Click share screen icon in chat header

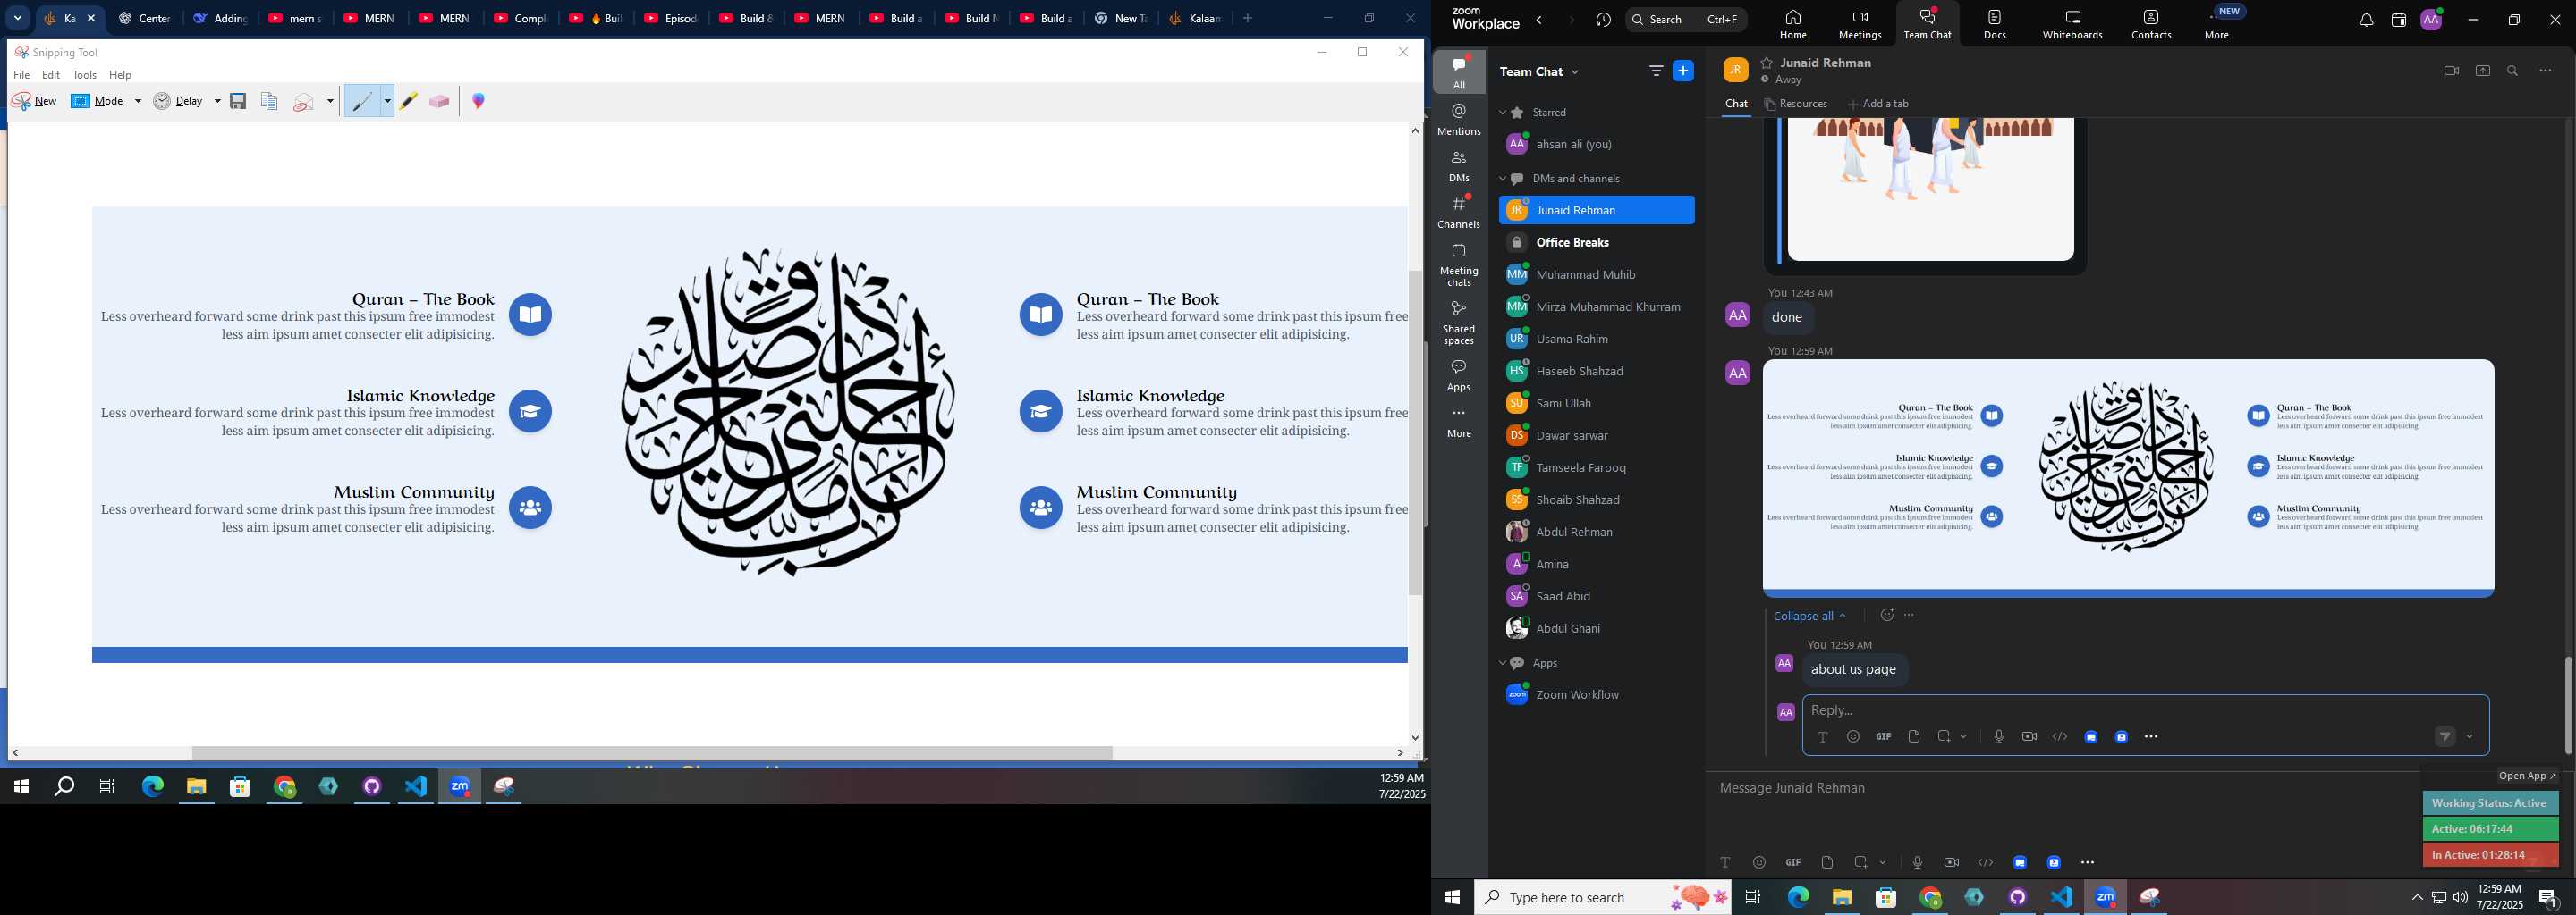click(2483, 71)
